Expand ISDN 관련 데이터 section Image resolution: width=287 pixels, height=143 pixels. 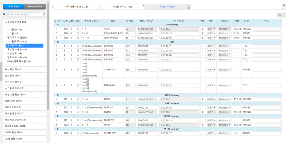[x=24, y=101]
